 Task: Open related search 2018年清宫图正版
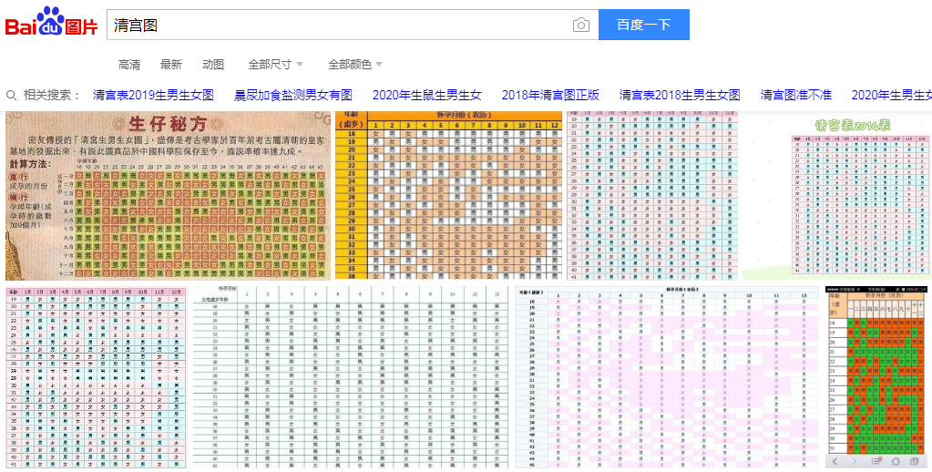coord(550,95)
